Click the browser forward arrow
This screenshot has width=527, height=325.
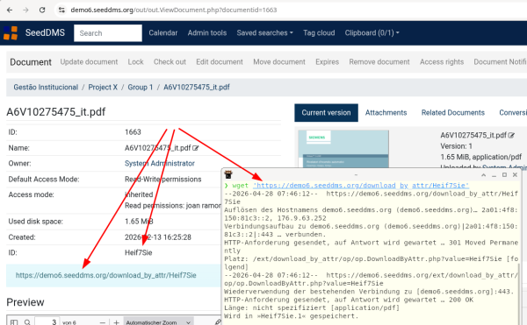pyautogui.click(x=25, y=10)
